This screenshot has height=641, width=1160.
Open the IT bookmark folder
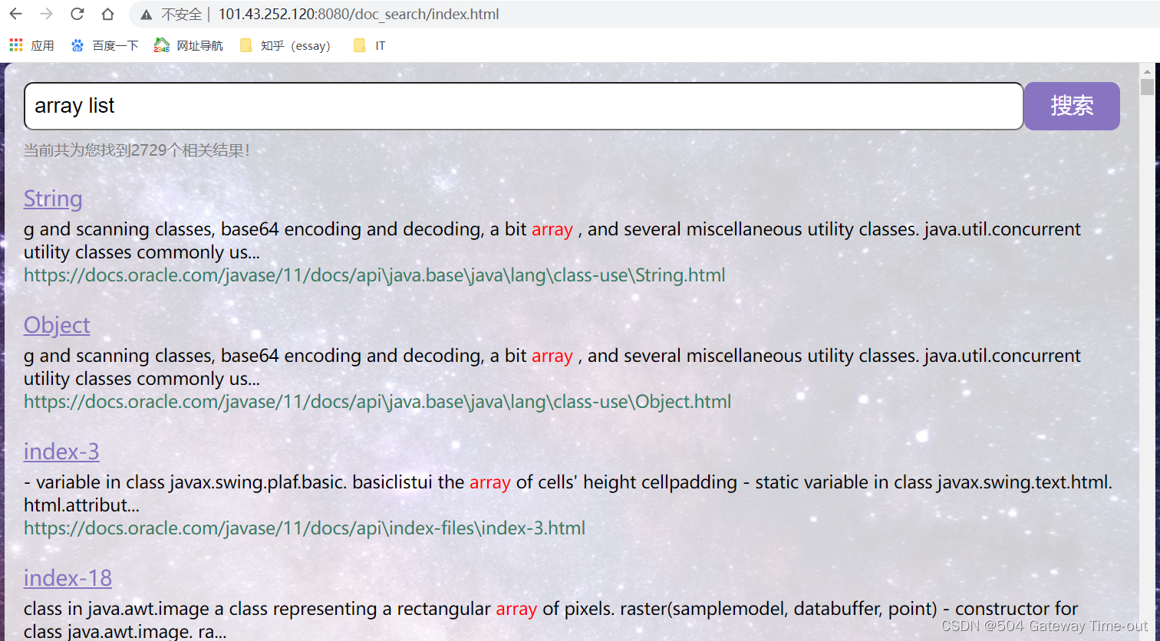coord(370,45)
